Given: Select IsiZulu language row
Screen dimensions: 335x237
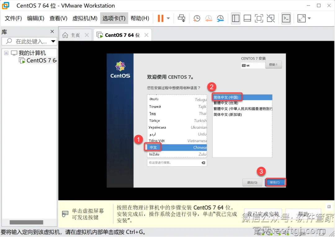Looking at the screenshot, I should click(x=177, y=154).
